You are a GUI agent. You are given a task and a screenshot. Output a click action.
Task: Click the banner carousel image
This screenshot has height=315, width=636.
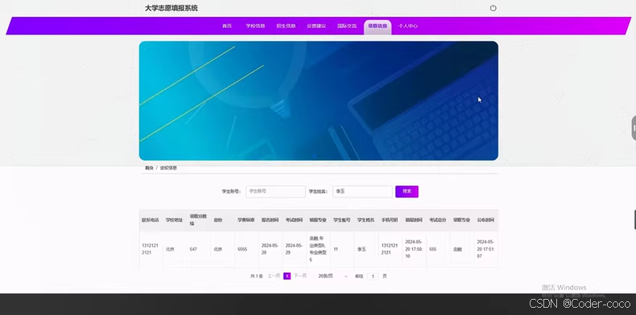pos(319,100)
